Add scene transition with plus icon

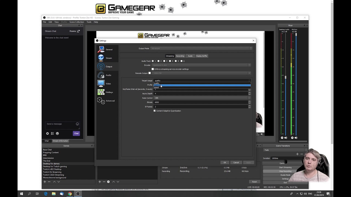297,154
